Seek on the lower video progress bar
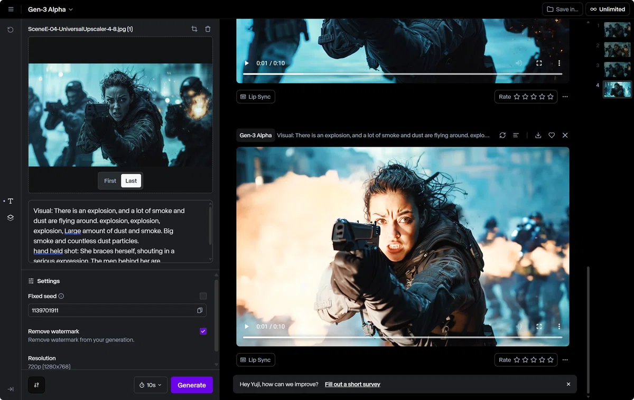 [x=403, y=337]
